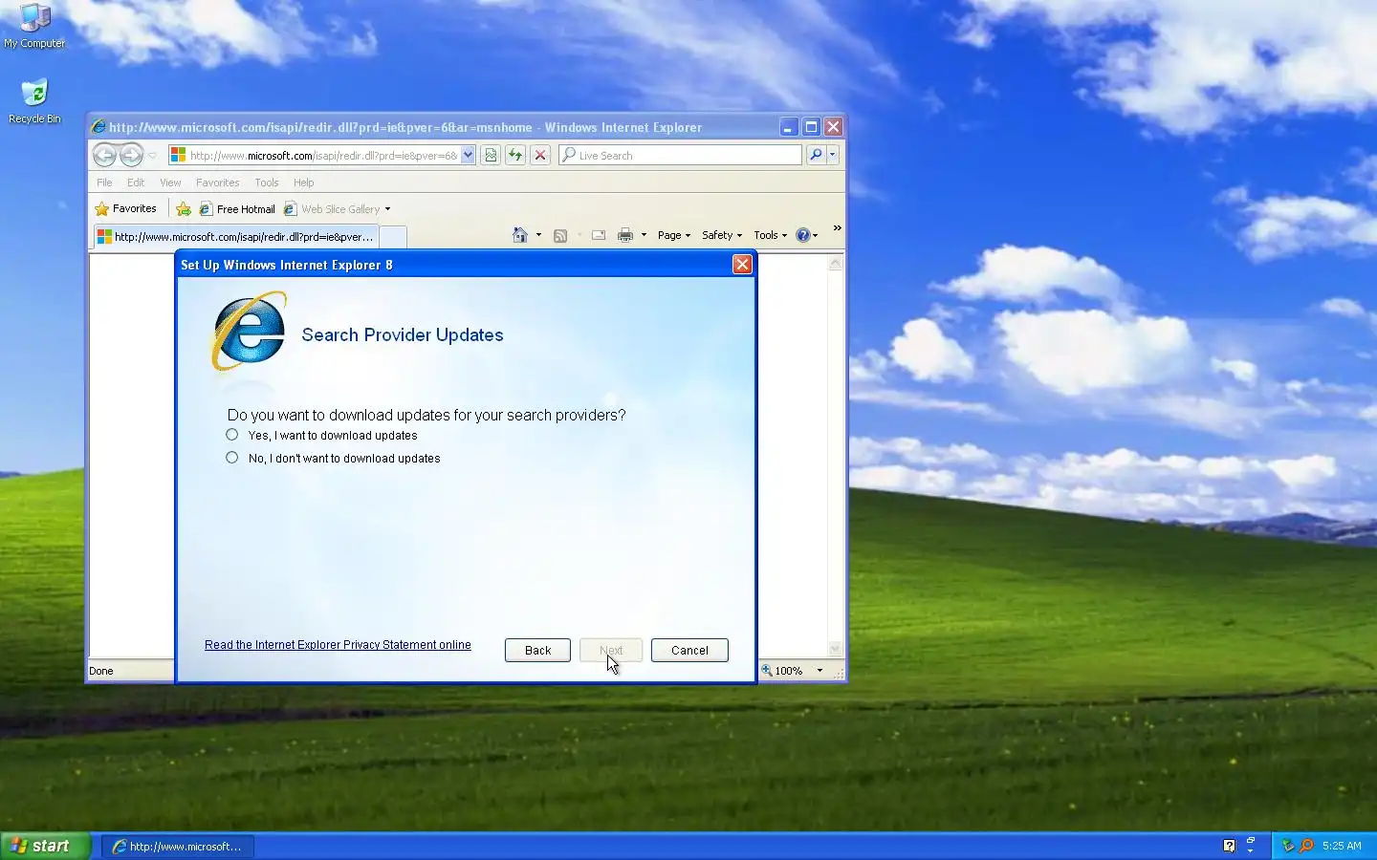Click the taskbar help question mark icon
The width and height of the screenshot is (1377, 860).
(1229, 846)
